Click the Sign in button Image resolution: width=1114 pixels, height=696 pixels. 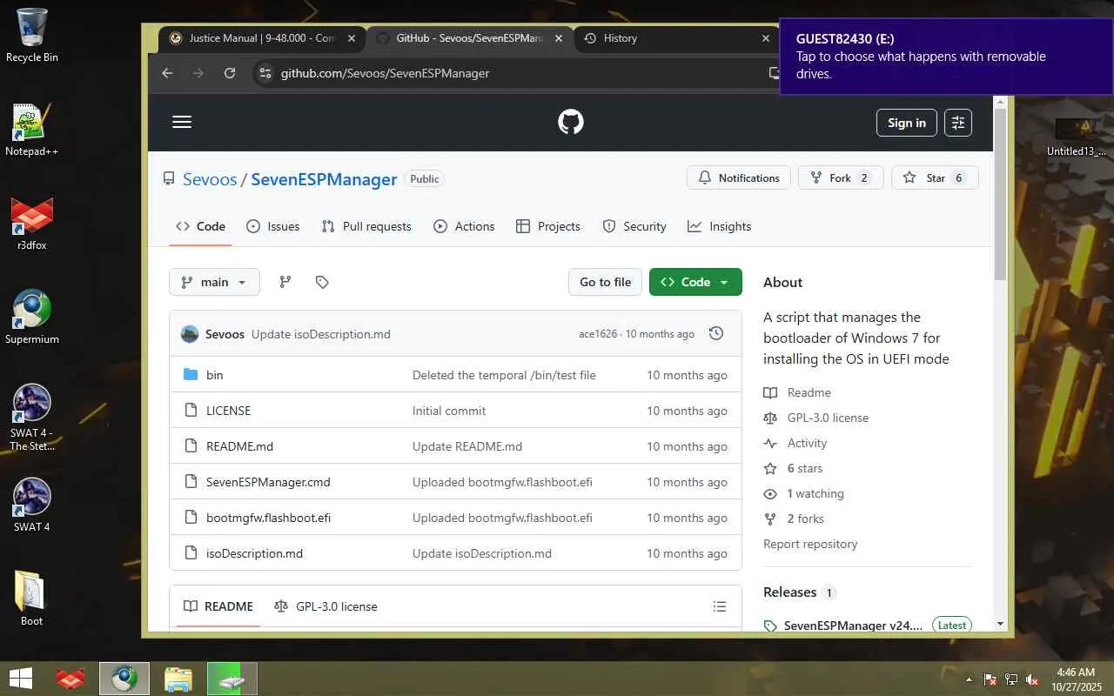(907, 123)
